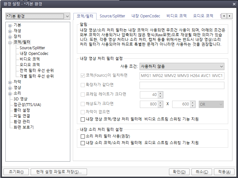Confirm with the 확인(O) button
The width and height of the screenshot is (238, 178).
click(179, 172)
